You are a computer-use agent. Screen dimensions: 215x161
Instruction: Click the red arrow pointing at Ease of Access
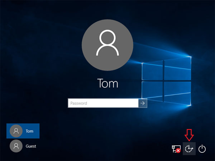point(189,136)
